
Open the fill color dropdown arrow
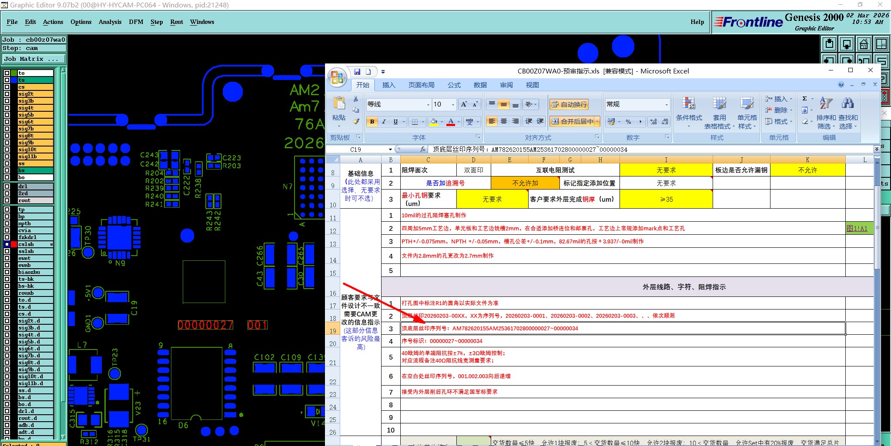442,122
